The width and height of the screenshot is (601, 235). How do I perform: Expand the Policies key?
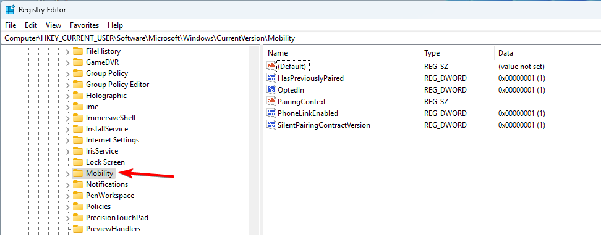[x=68, y=207]
